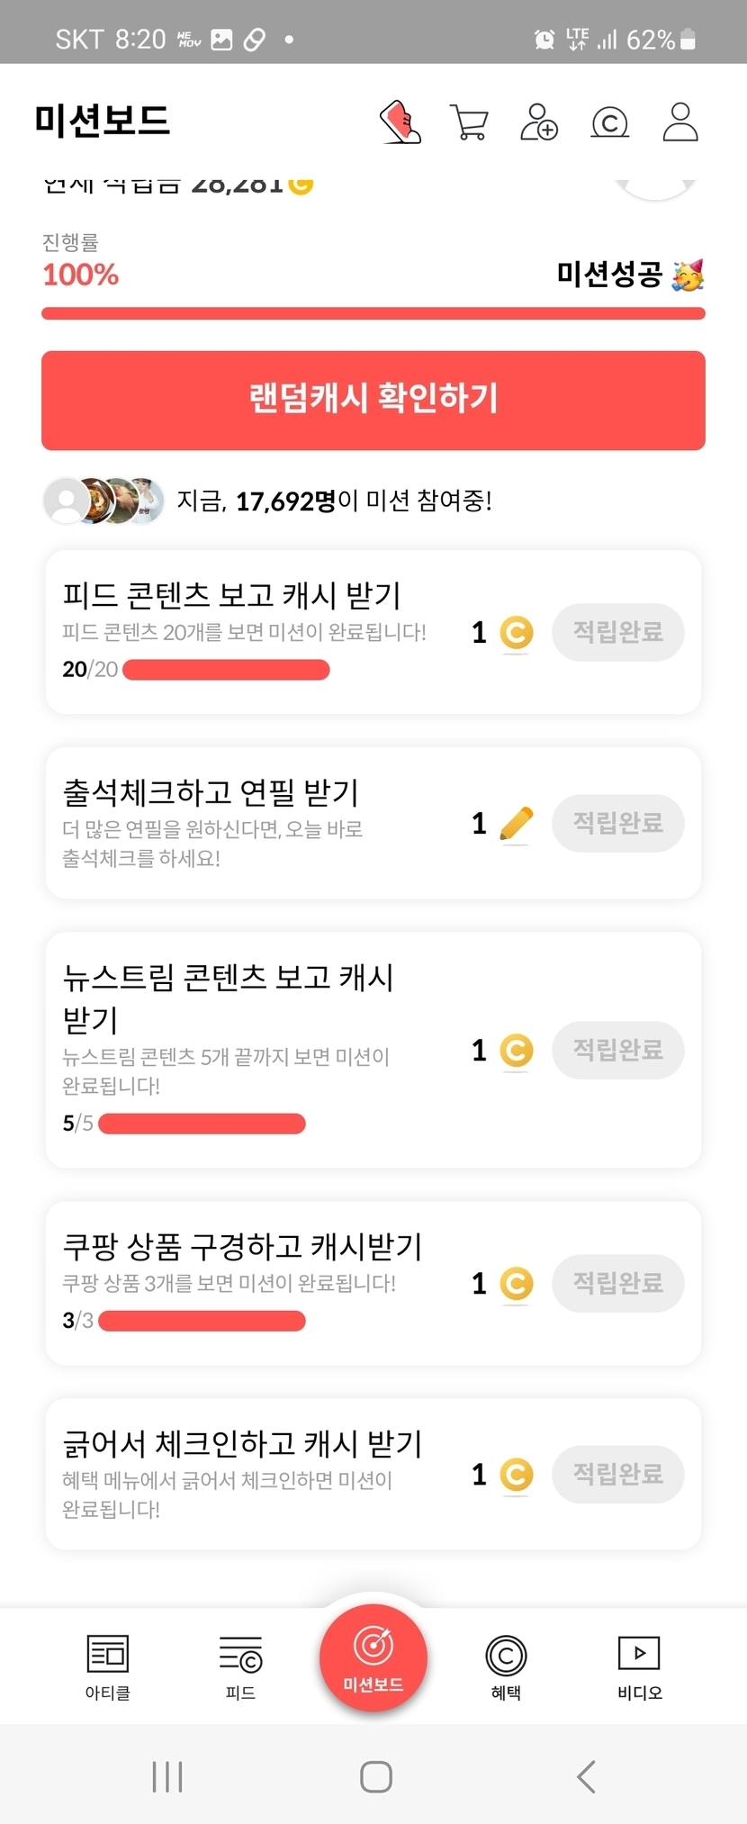Tap 적립완료 on the scratch check-in mission
747x1824 pixels.
(618, 1474)
